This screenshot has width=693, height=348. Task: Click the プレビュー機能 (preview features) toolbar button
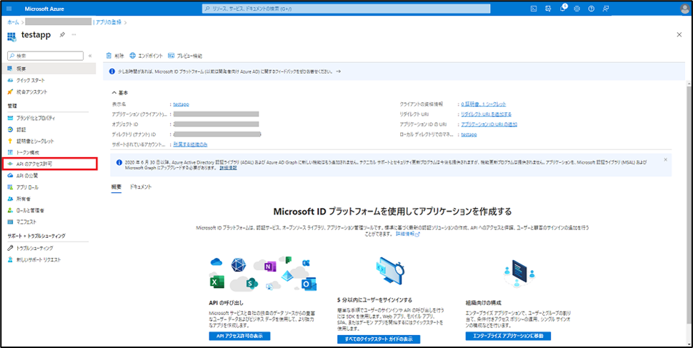185,56
